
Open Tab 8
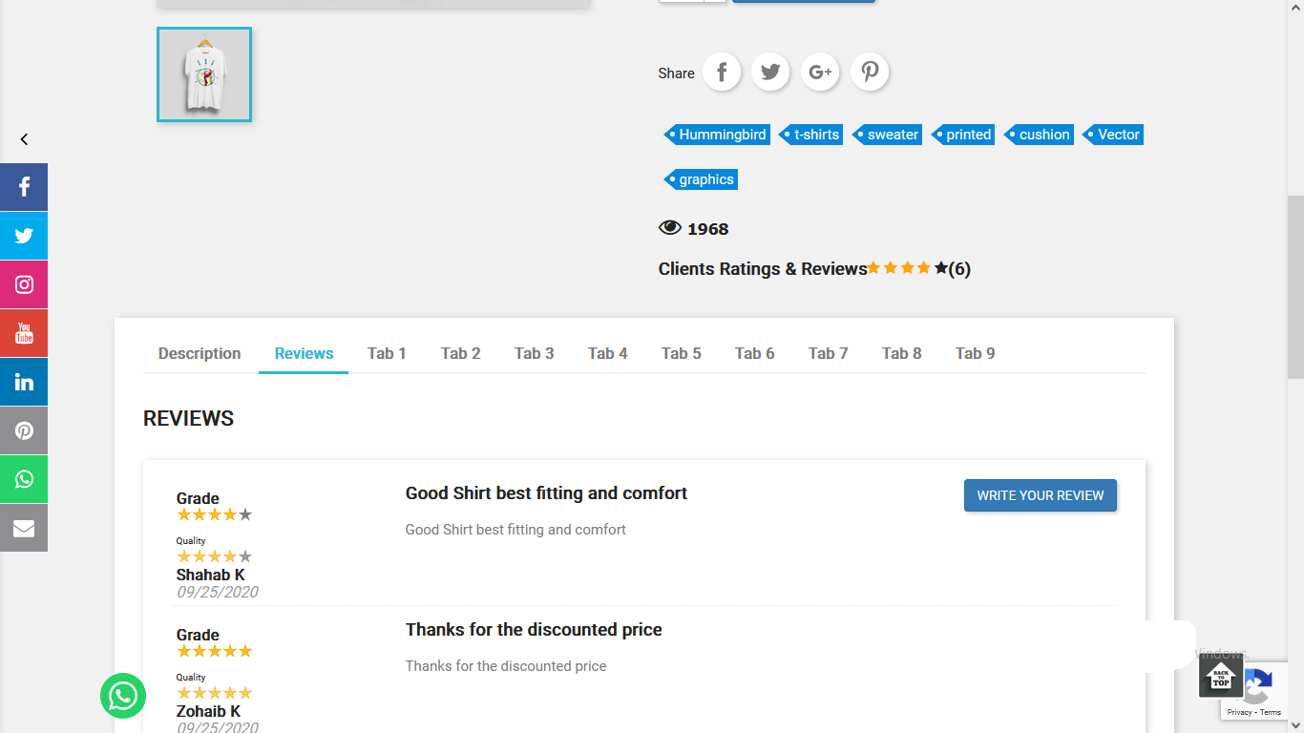pyautogui.click(x=901, y=353)
